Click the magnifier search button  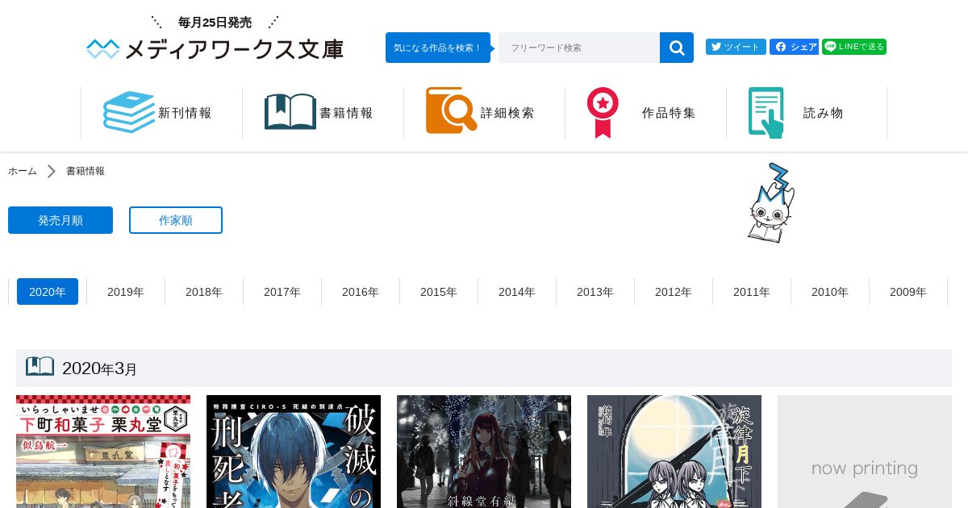pos(677,48)
